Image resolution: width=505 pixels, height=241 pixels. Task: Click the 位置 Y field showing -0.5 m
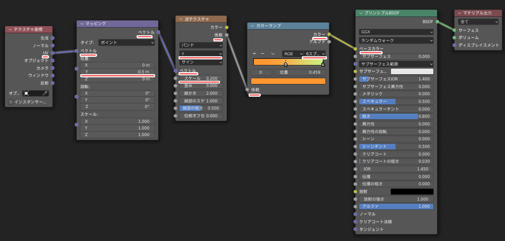117,72
